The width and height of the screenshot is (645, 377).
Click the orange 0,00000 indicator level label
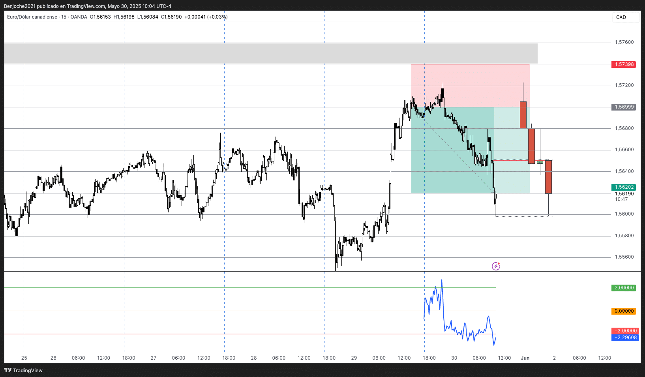[624, 311]
